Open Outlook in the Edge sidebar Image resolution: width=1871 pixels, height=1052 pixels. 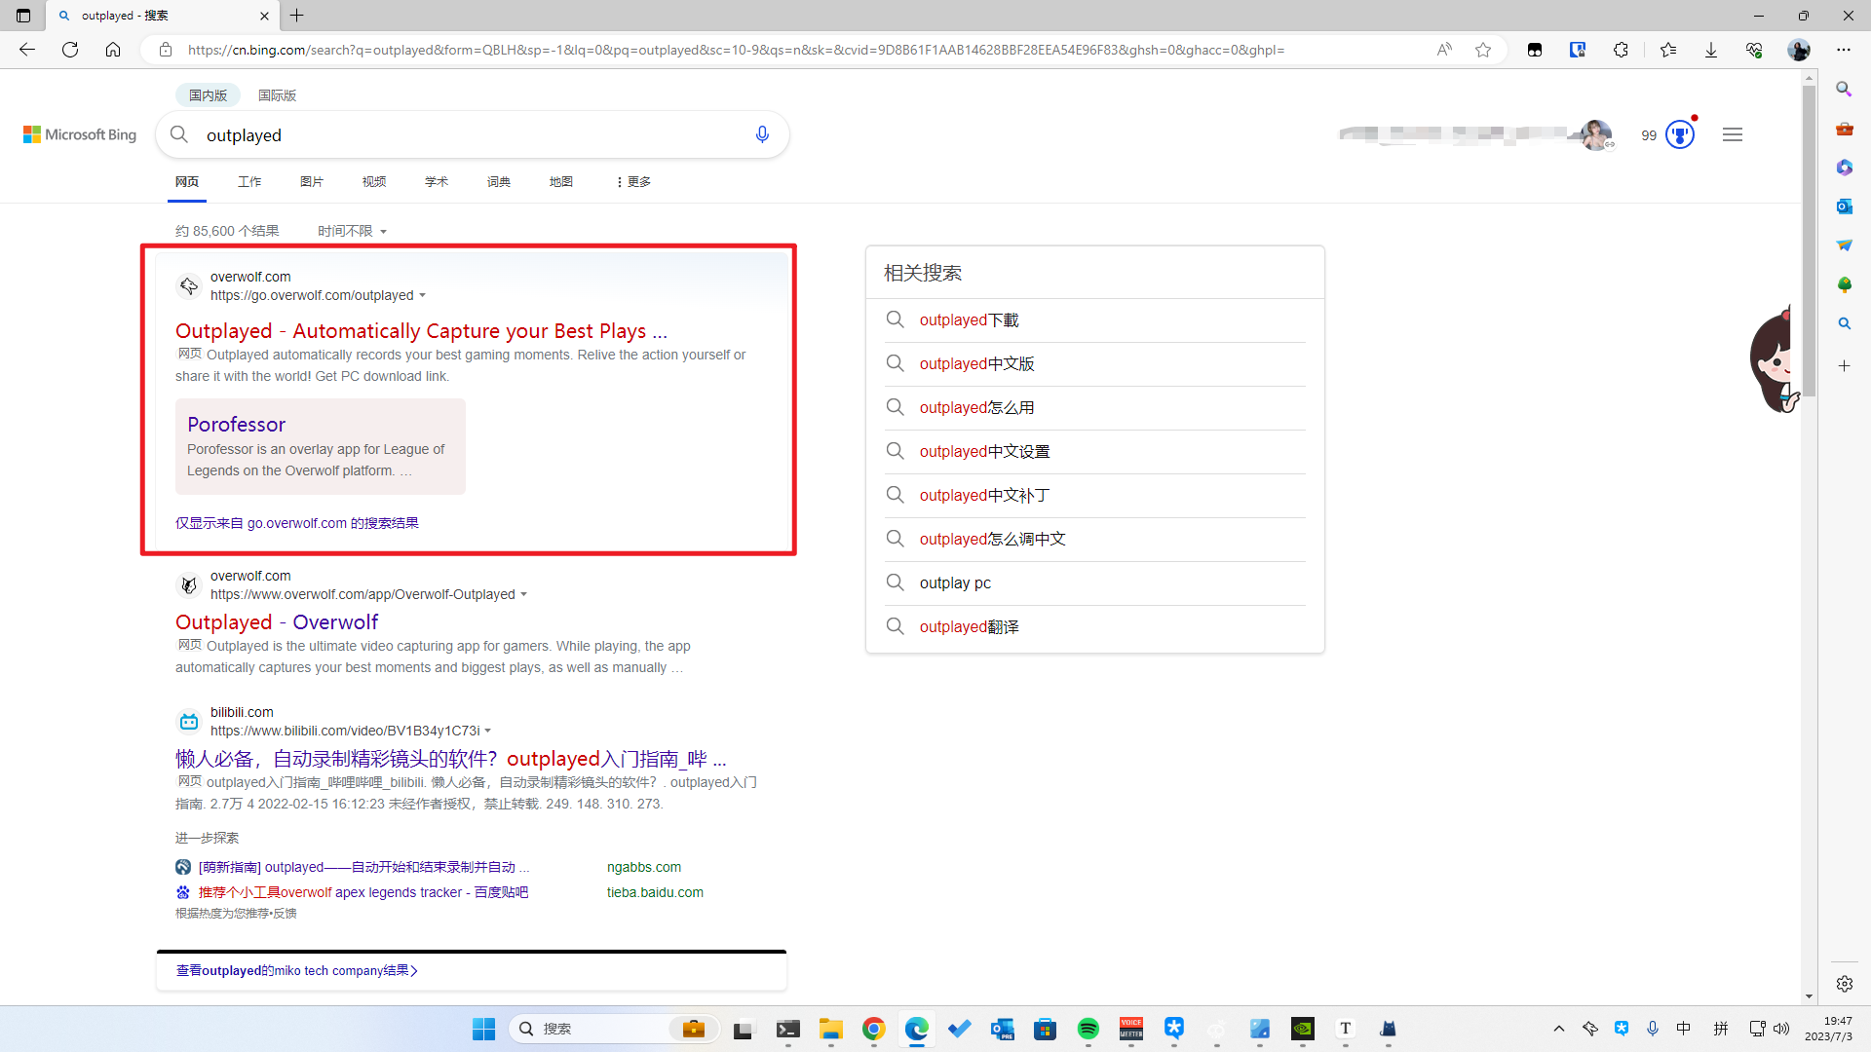click(x=1844, y=207)
